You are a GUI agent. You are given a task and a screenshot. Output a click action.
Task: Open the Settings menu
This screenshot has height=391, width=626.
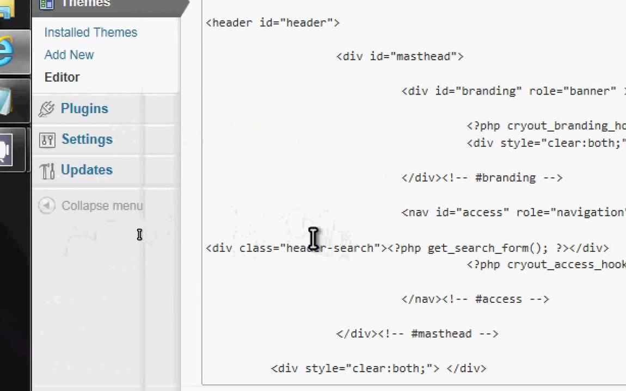click(x=87, y=139)
